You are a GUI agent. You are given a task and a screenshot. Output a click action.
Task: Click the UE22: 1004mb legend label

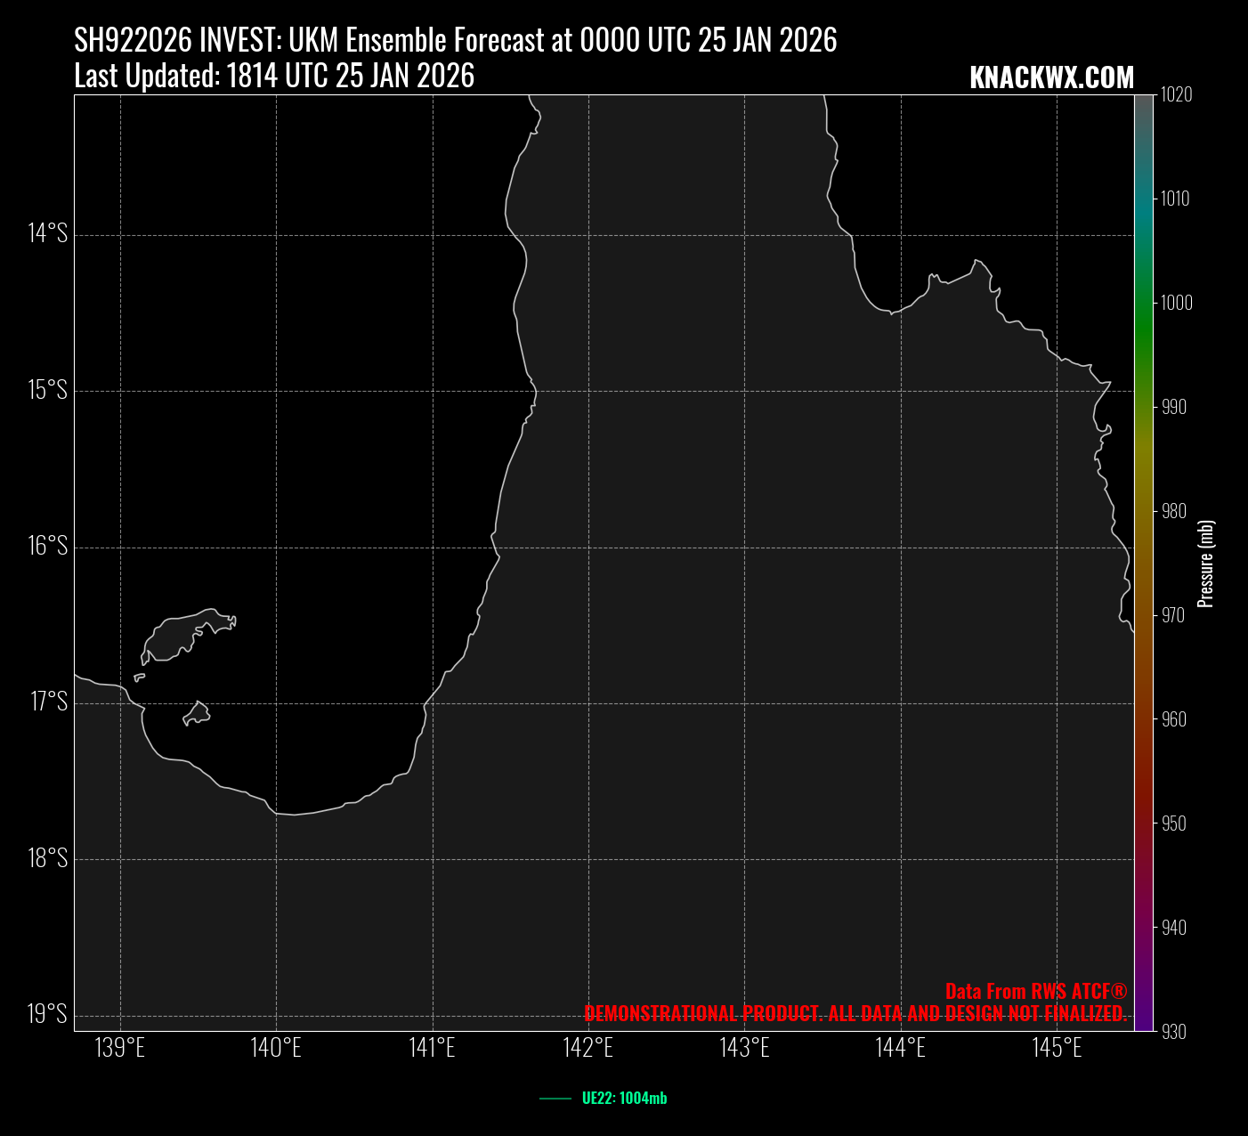click(x=624, y=1099)
